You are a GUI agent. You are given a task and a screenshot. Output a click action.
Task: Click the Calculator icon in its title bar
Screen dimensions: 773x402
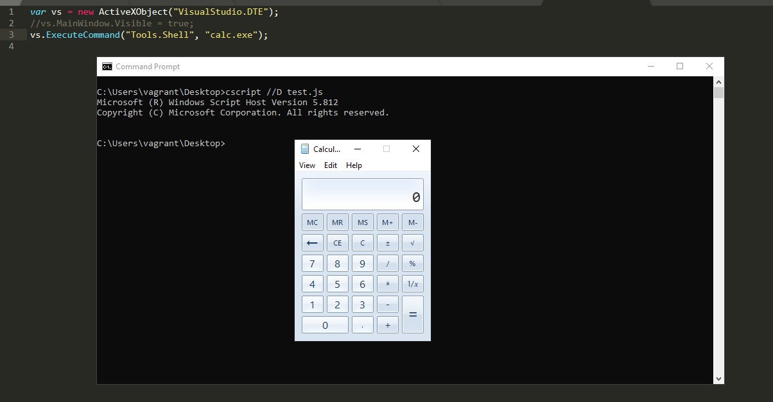pyautogui.click(x=304, y=149)
